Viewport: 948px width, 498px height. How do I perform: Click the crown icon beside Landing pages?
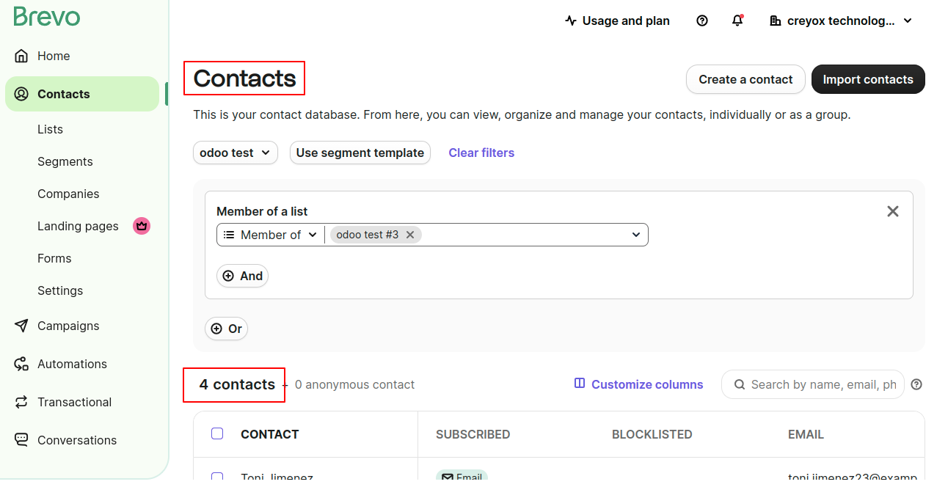pos(142,226)
